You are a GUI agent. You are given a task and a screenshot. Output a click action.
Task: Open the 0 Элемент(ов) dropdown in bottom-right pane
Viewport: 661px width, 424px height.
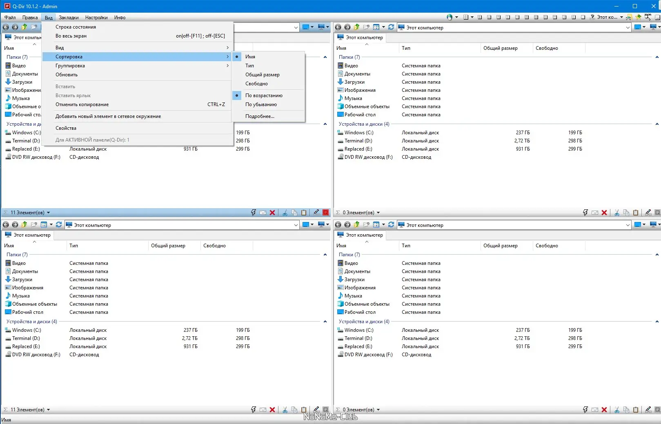378,410
